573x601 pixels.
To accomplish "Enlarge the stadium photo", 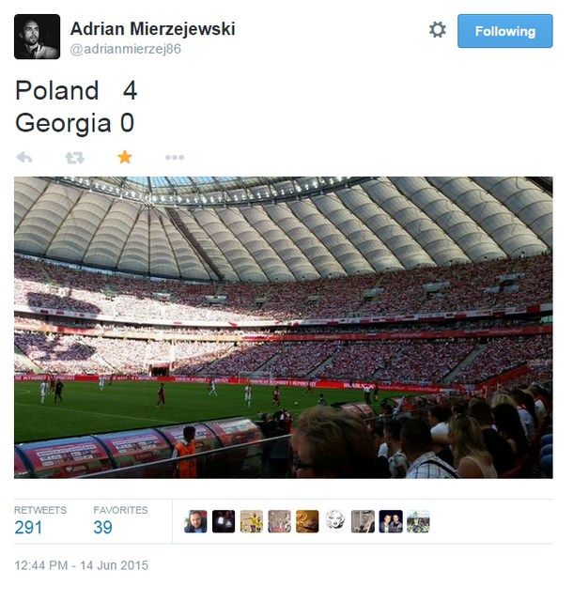I will tap(284, 328).
